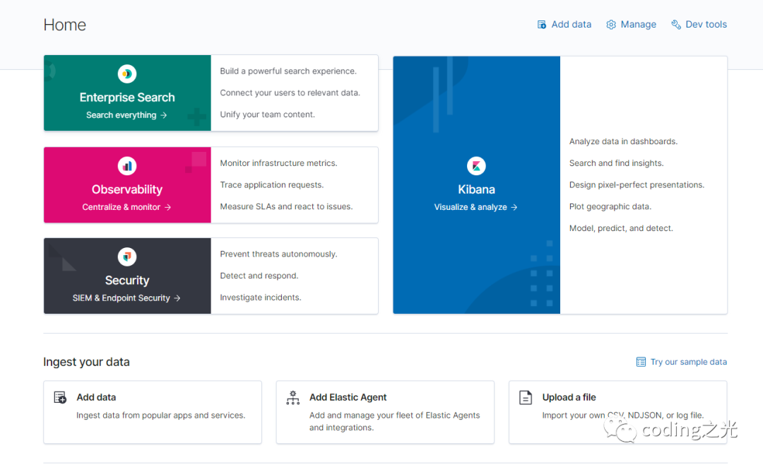Click 'Plot geographic data.' text
The image size is (763, 465).
click(610, 206)
